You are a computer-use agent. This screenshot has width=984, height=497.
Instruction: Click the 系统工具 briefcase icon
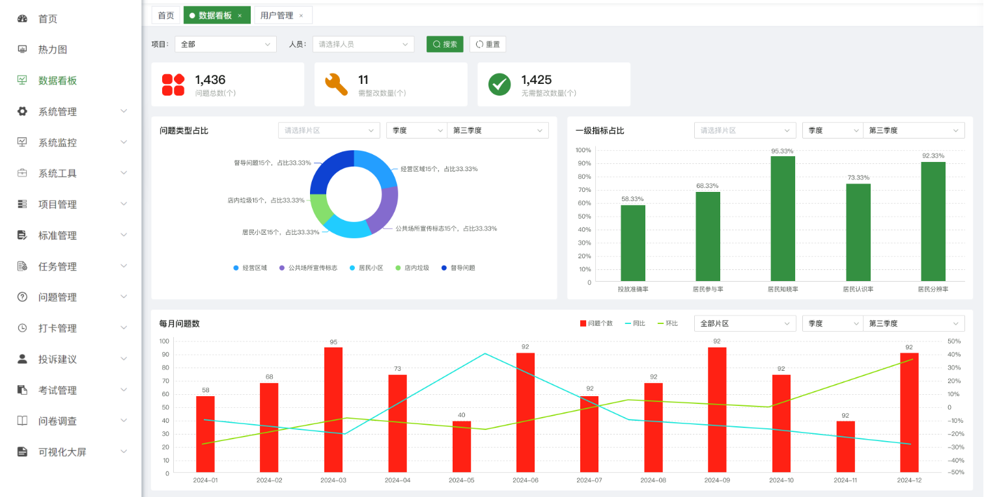(22, 173)
